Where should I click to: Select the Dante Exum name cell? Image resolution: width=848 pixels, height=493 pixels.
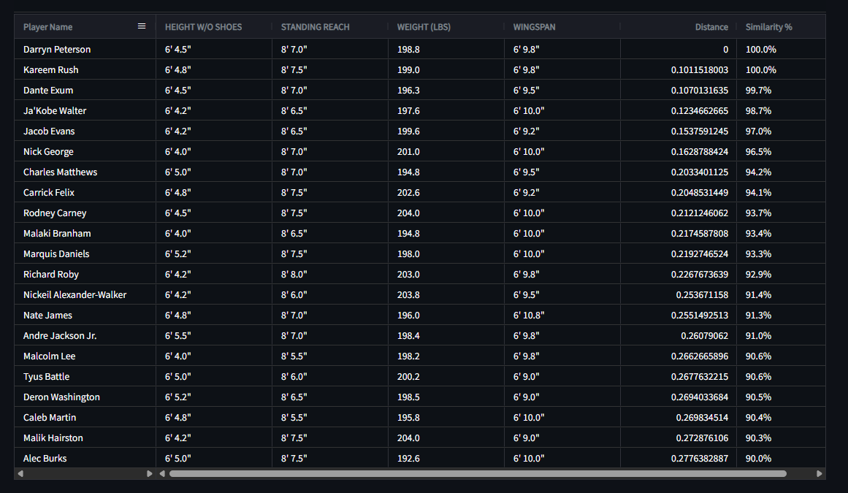tap(85, 91)
